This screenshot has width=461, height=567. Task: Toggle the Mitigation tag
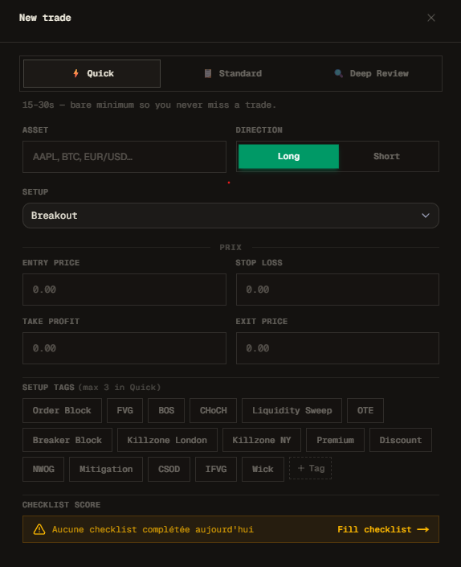coord(106,469)
